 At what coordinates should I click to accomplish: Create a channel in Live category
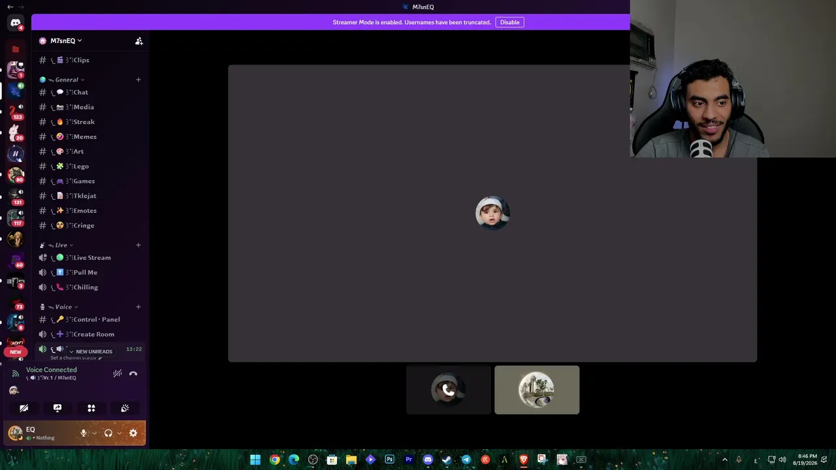(138, 245)
